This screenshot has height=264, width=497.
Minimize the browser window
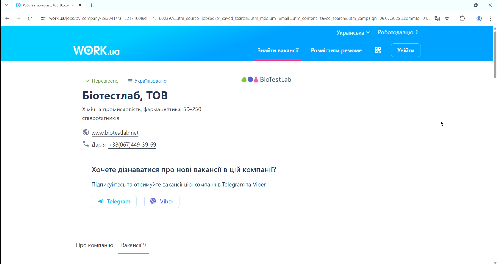pyautogui.click(x=462, y=5)
